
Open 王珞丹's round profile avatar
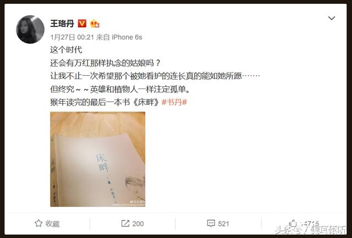(30, 29)
